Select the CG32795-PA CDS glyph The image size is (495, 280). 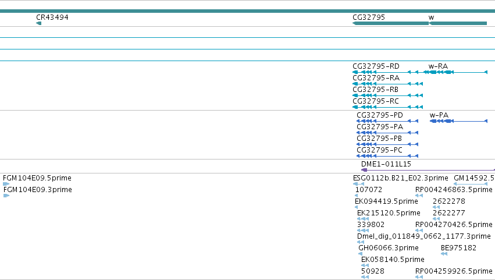click(387, 133)
